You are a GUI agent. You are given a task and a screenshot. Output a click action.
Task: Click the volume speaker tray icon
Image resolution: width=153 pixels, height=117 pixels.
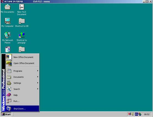click(133, 114)
